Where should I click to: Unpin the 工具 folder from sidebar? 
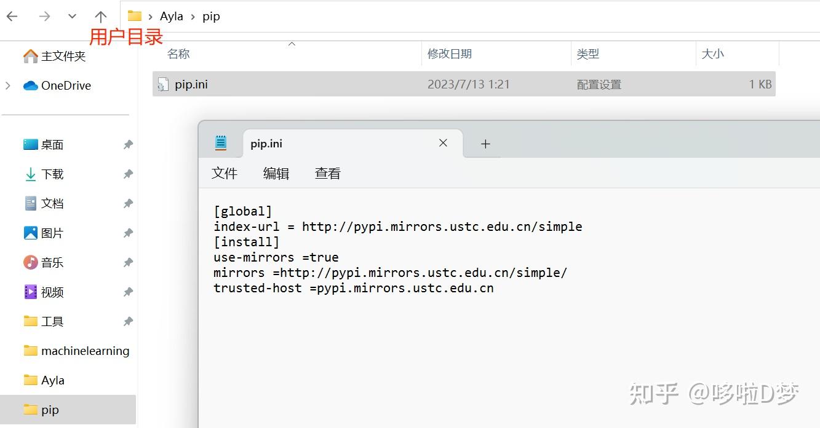tap(128, 321)
